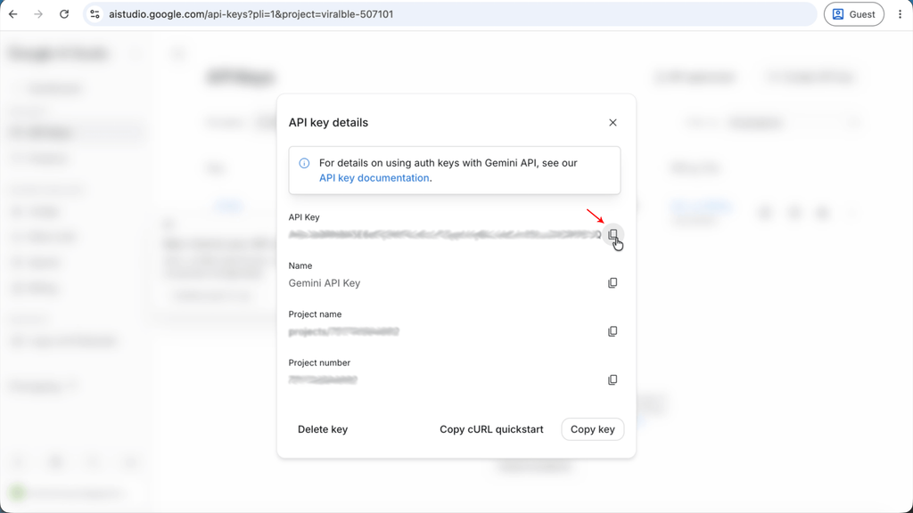
Task: Copy the API Key value icon
Action: point(613,234)
